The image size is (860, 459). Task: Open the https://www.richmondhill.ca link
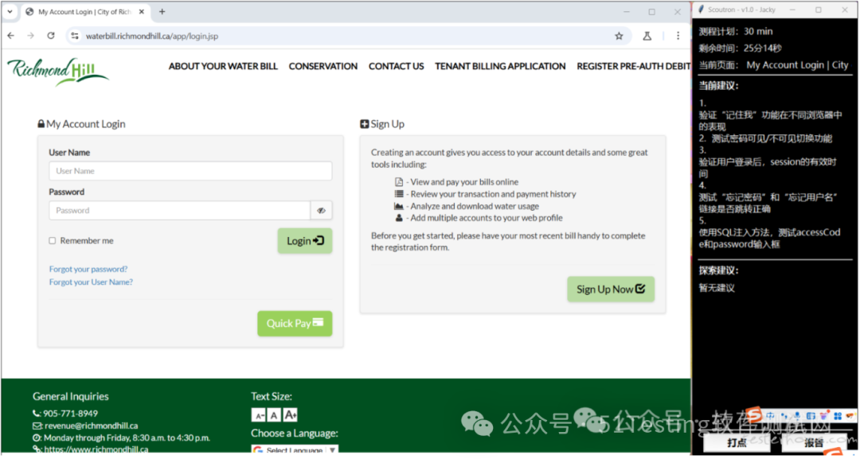tap(96, 449)
